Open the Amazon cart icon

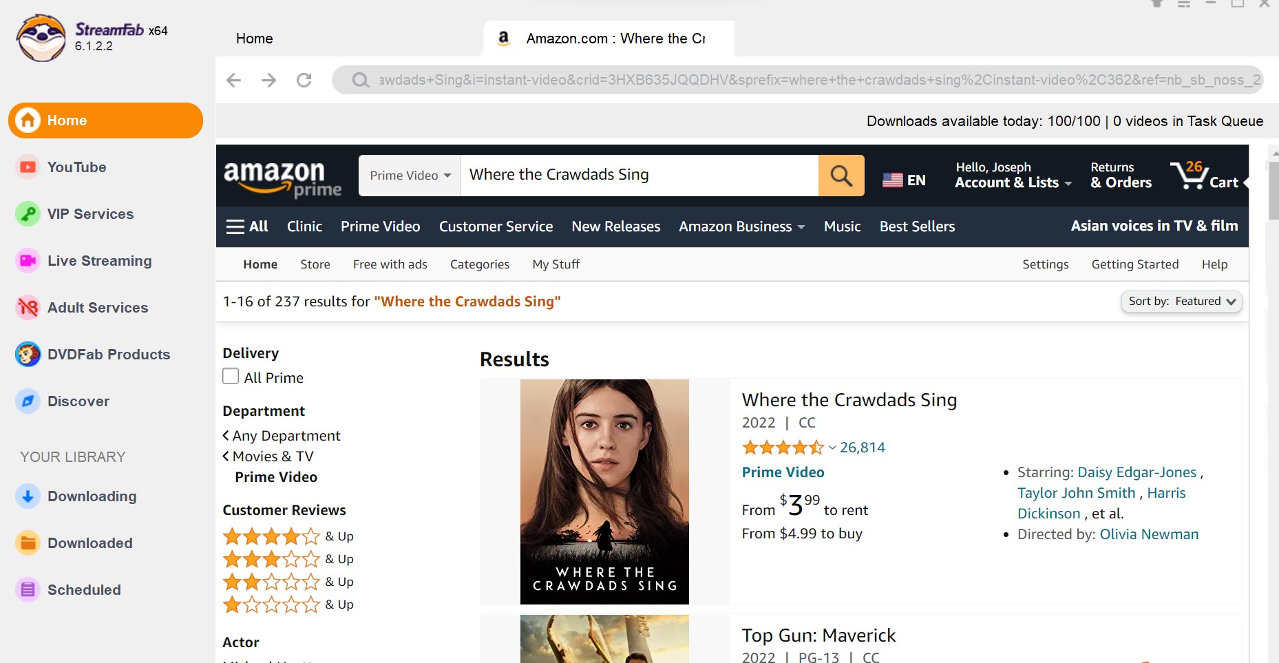click(x=1205, y=175)
